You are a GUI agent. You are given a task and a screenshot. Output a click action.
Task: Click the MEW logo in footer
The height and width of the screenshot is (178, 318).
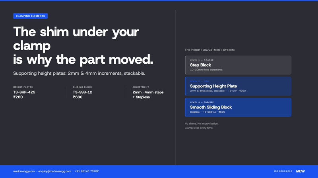click(301, 171)
